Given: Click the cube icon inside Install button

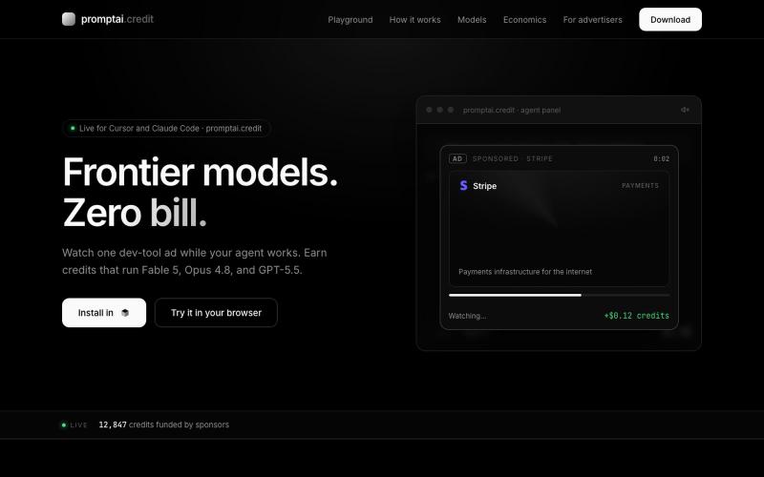Looking at the screenshot, I should [125, 313].
